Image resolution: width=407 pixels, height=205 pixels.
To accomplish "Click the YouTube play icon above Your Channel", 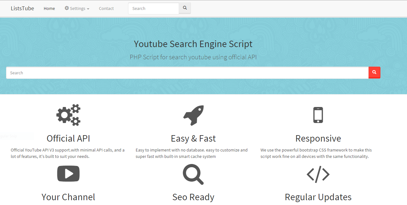I will coord(68,174).
